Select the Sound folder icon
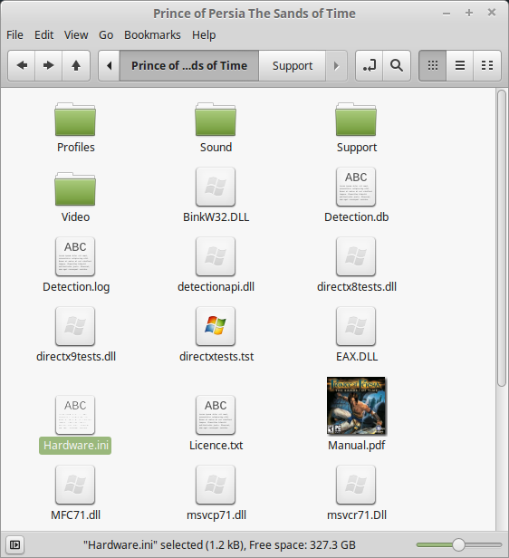 tap(216, 120)
